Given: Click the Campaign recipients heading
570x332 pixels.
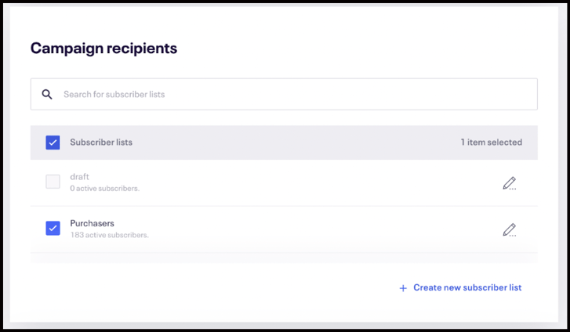Looking at the screenshot, I should tap(103, 49).
